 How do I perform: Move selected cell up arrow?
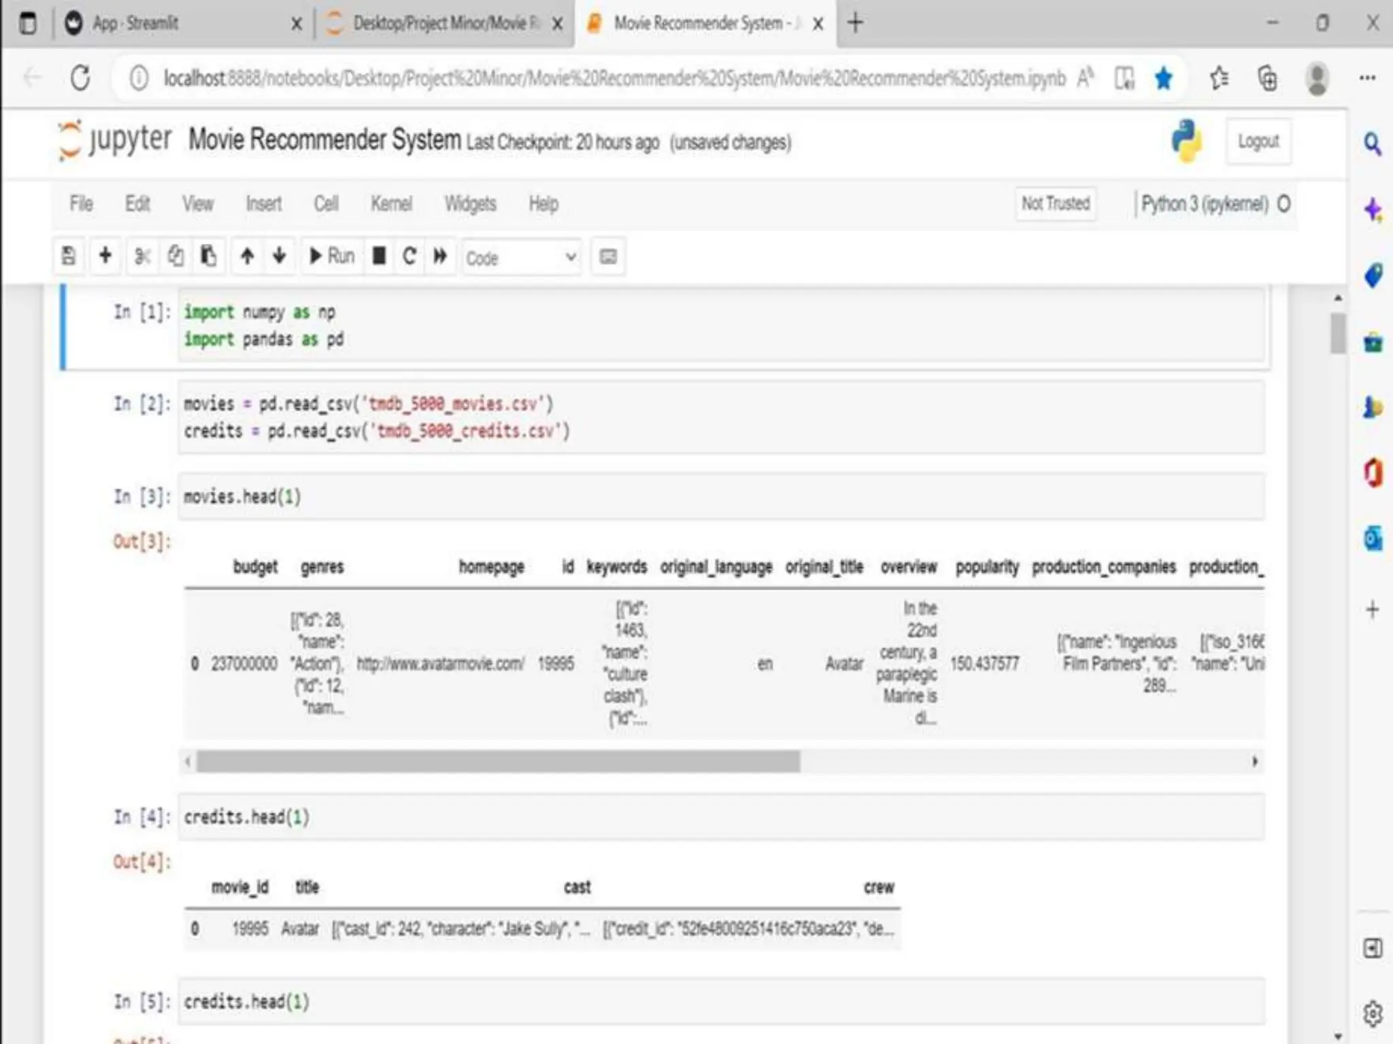248,256
